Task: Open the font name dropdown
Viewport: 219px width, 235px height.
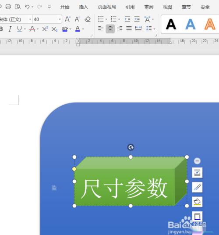Action: click(30, 19)
